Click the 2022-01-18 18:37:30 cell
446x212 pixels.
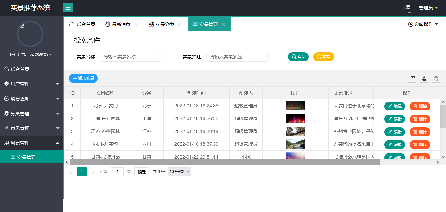click(196, 144)
